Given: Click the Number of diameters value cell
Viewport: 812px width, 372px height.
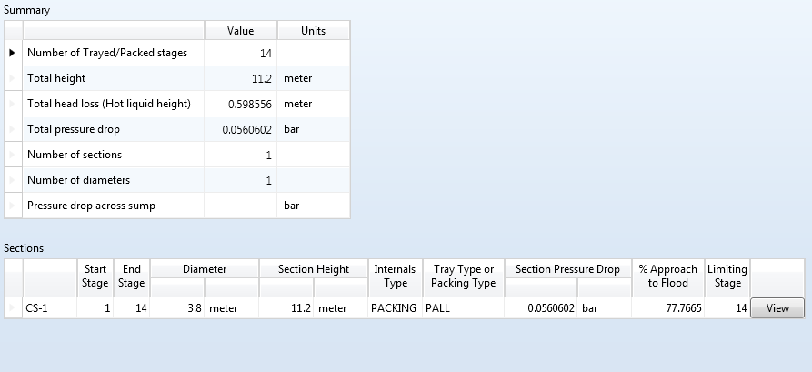Looking at the screenshot, I should pyautogui.click(x=241, y=180).
